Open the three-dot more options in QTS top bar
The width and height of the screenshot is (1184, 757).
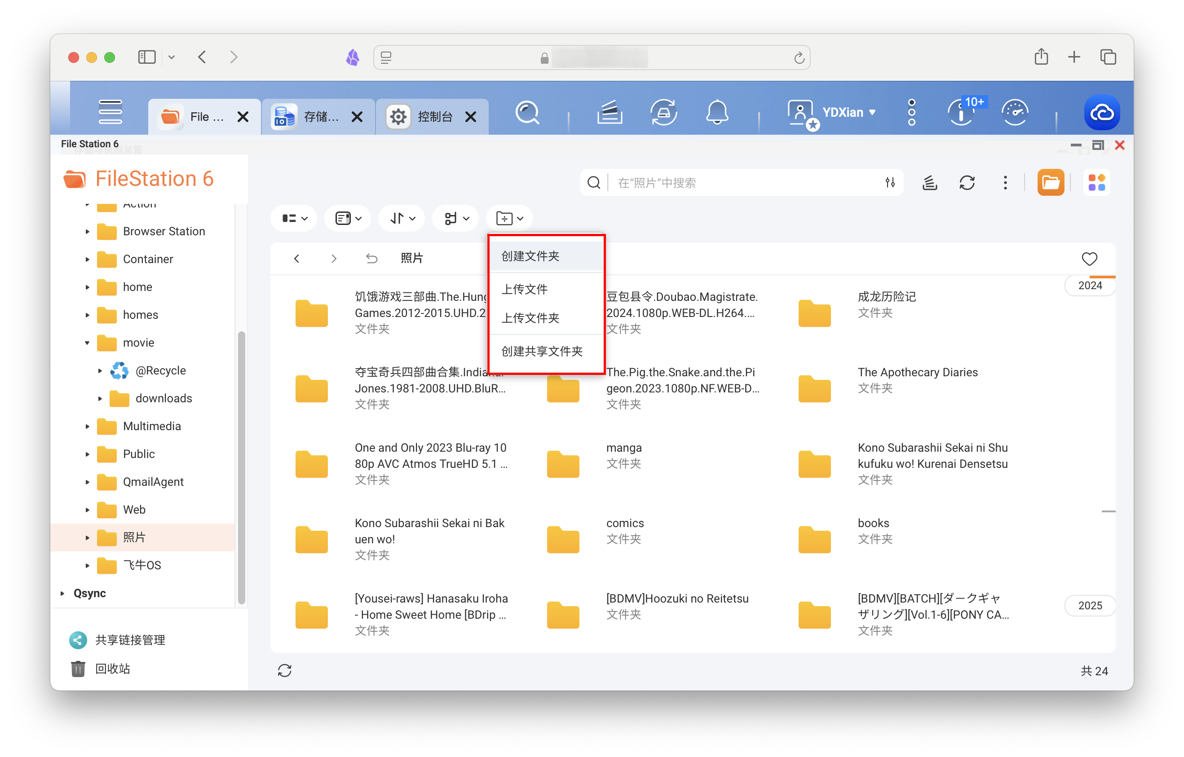(x=911, y=113)
